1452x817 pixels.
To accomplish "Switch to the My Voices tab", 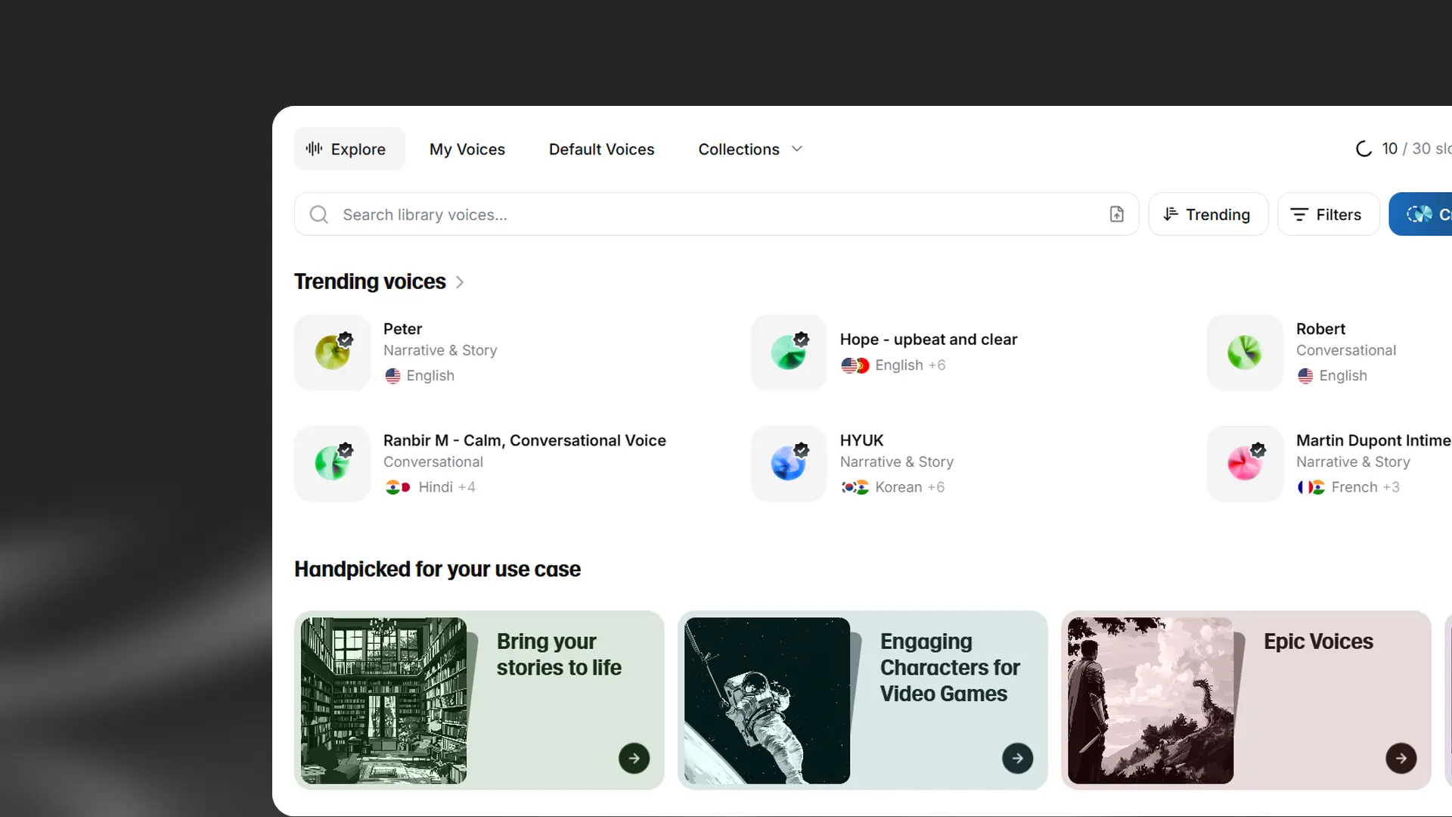I will pyautogui.click(x=467, y=149).
